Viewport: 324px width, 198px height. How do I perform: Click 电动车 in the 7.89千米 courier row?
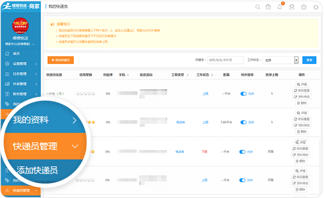[180, 122]
